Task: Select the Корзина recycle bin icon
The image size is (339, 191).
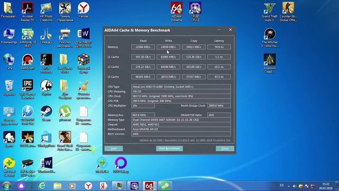Action: point(9,88)
